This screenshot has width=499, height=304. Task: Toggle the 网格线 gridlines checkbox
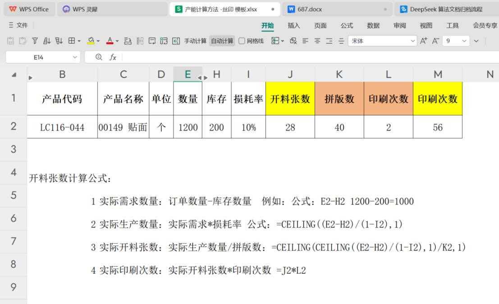[242, 41]
